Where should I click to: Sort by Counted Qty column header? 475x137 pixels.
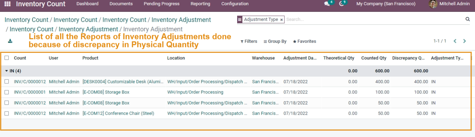pos(374,58)
